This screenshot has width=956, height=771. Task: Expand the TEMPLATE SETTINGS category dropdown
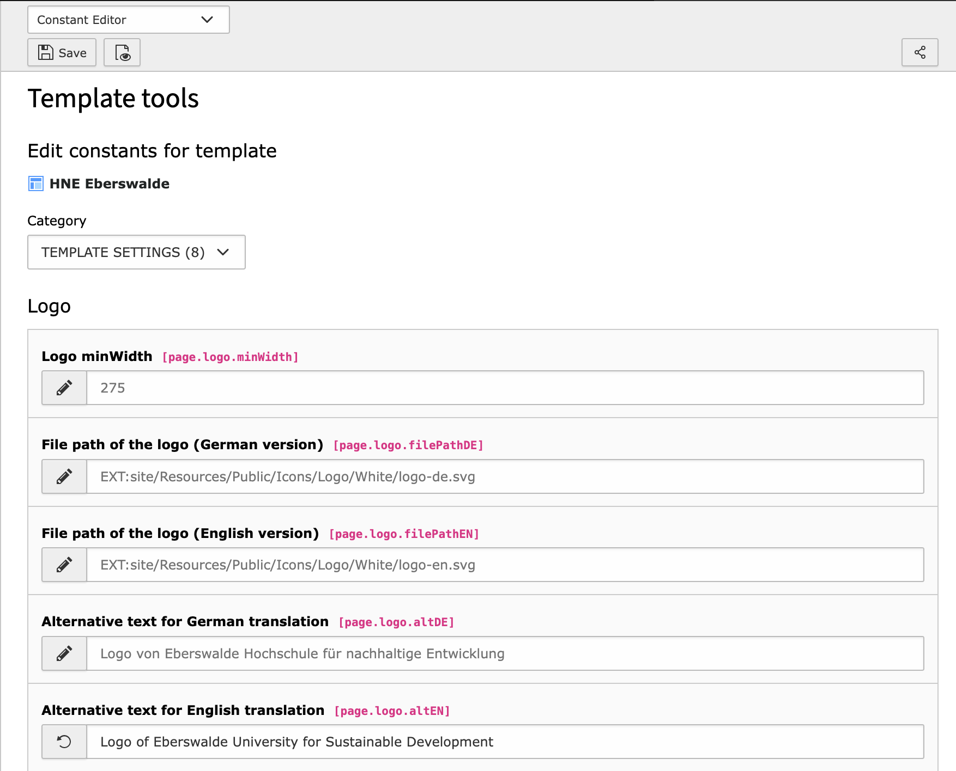coord(136,252)
